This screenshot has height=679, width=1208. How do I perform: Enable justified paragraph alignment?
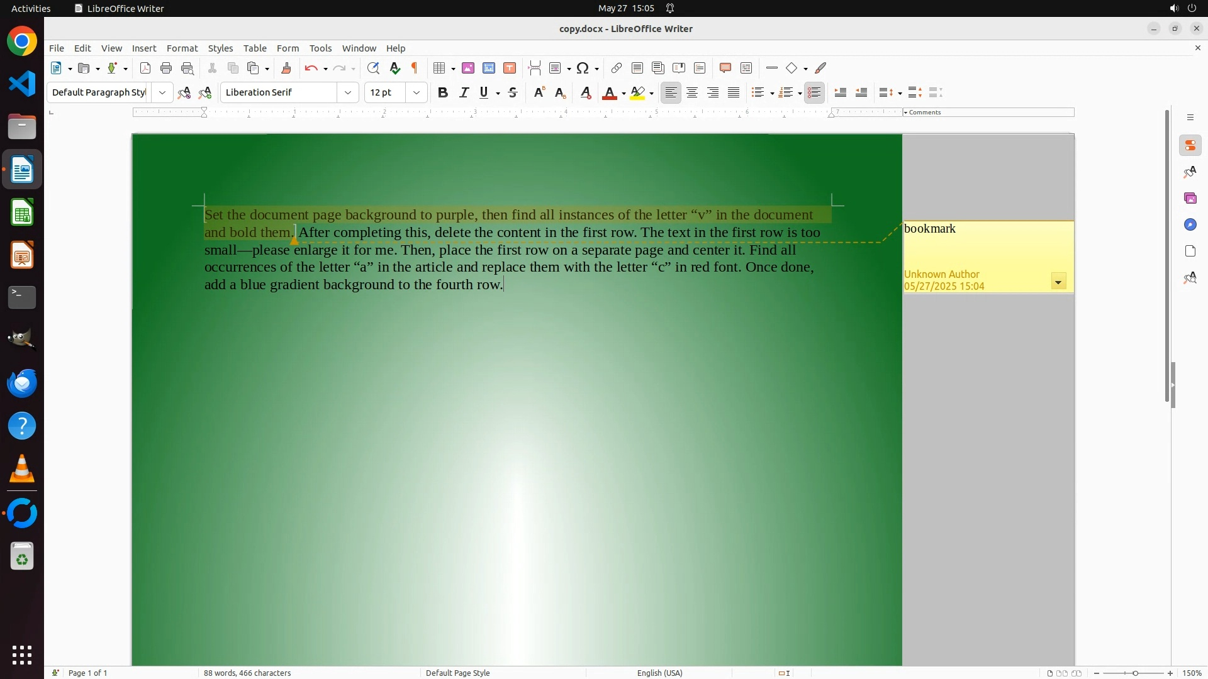(734, 92)
